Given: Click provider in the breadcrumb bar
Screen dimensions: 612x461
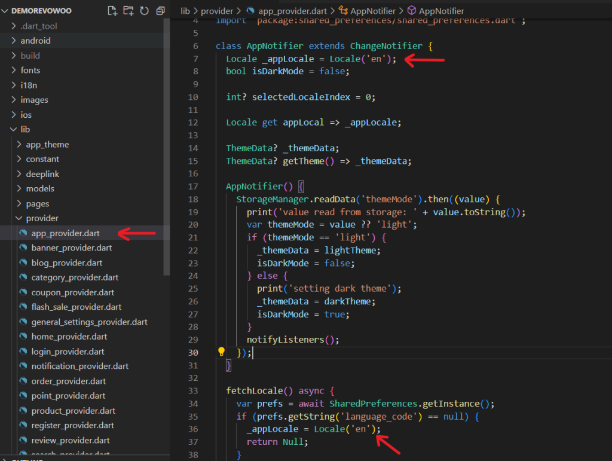Looking at the screenshot, I should (x=218, y=10).
